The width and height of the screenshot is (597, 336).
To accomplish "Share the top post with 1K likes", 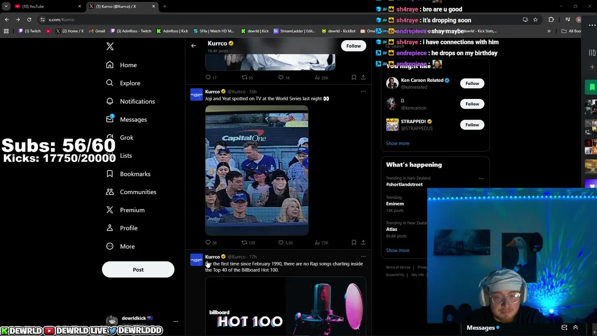I will click(x=363, y=77).
